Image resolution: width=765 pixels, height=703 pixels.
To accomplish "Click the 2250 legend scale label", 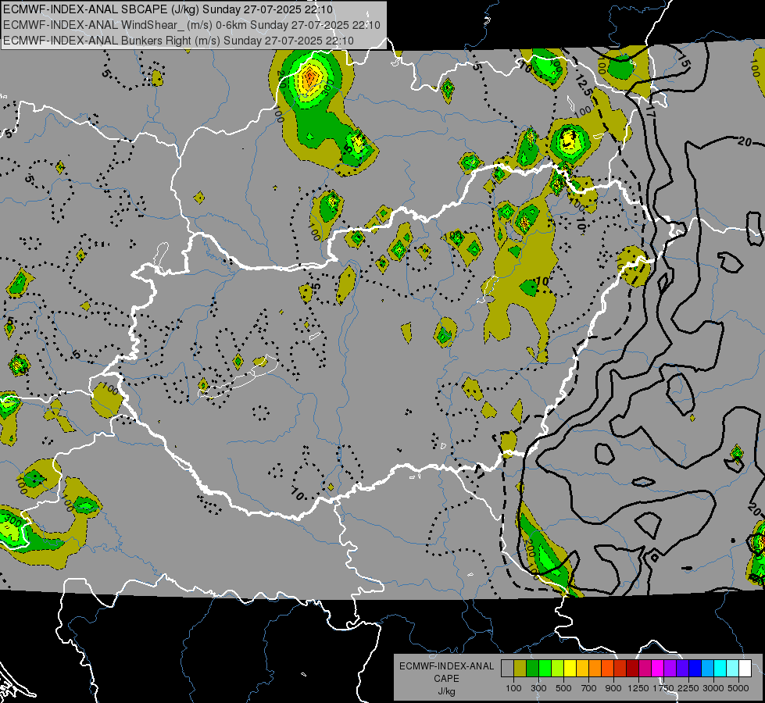I will point(688,688).
